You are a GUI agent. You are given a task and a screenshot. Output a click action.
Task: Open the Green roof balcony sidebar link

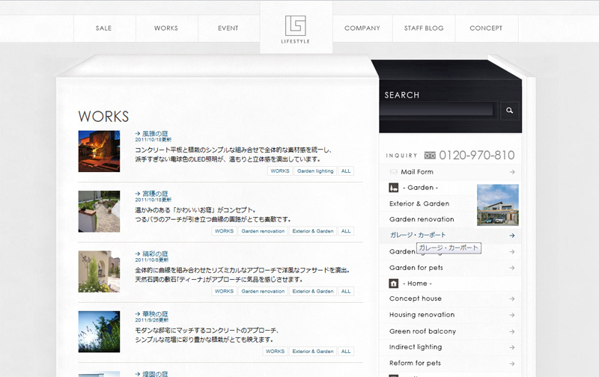coord(422,331)
